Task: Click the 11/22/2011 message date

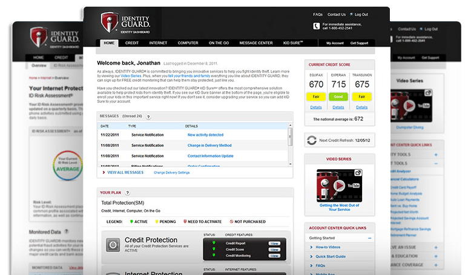Action: coord(110,135)
